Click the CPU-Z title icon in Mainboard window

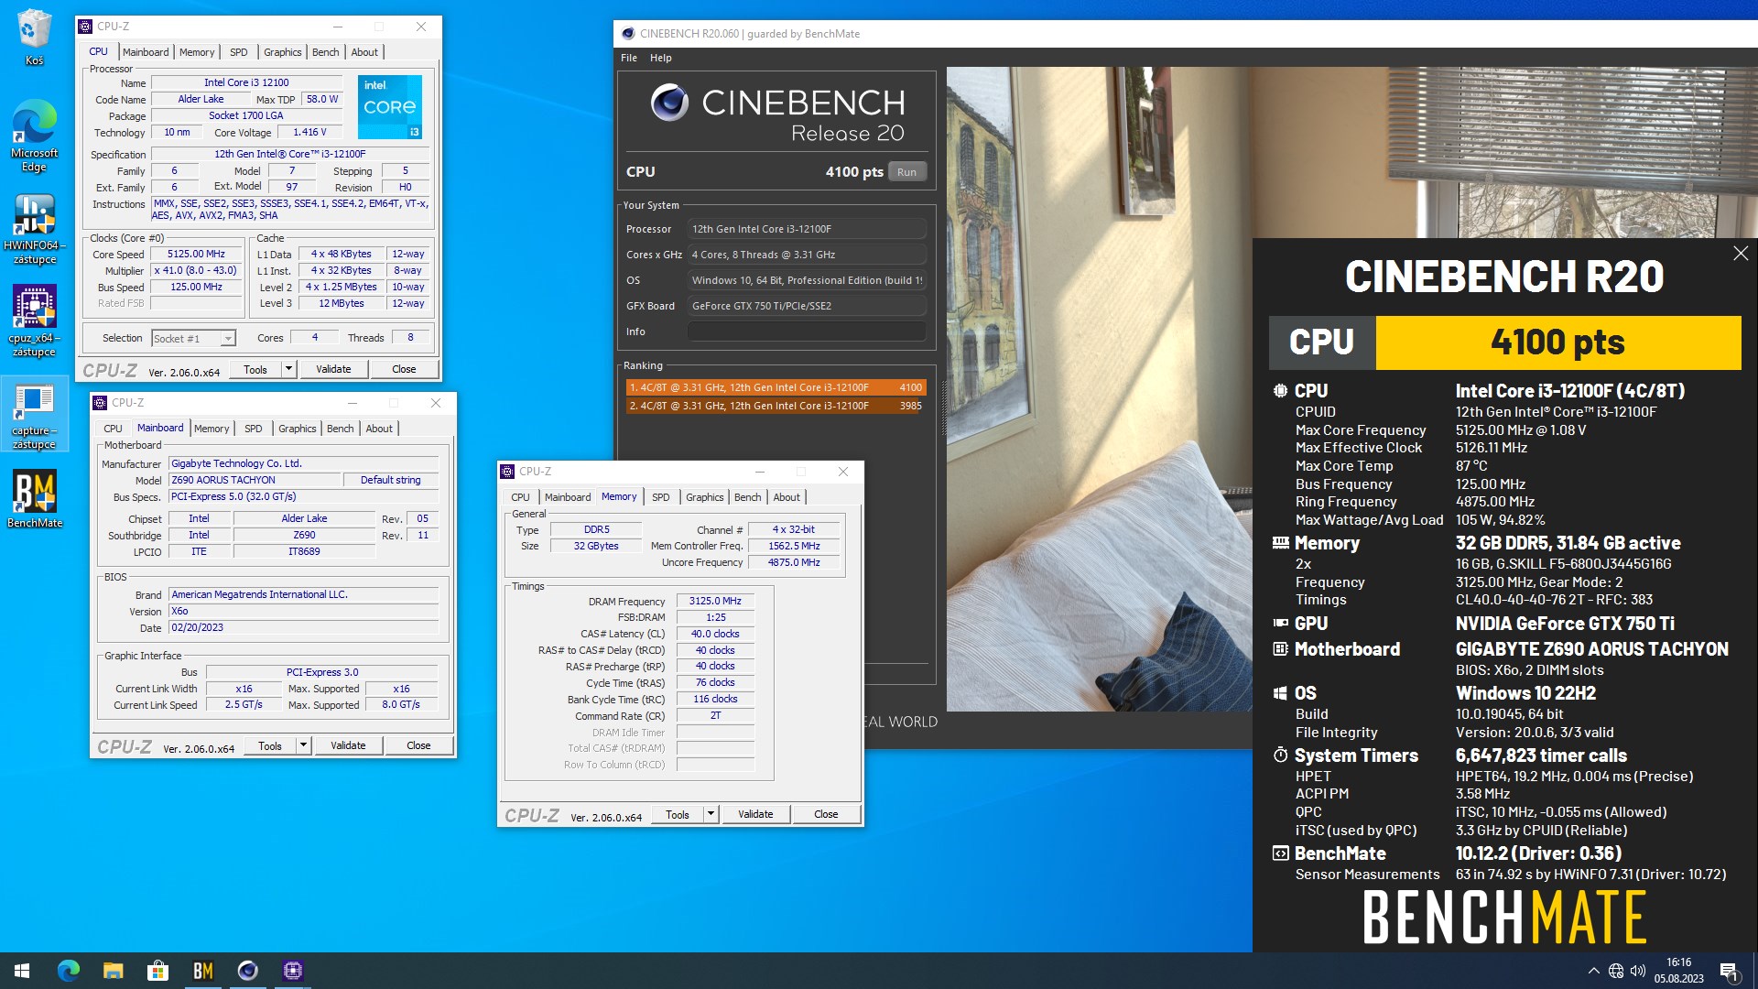pyautogui.click(x=100, y=403)
